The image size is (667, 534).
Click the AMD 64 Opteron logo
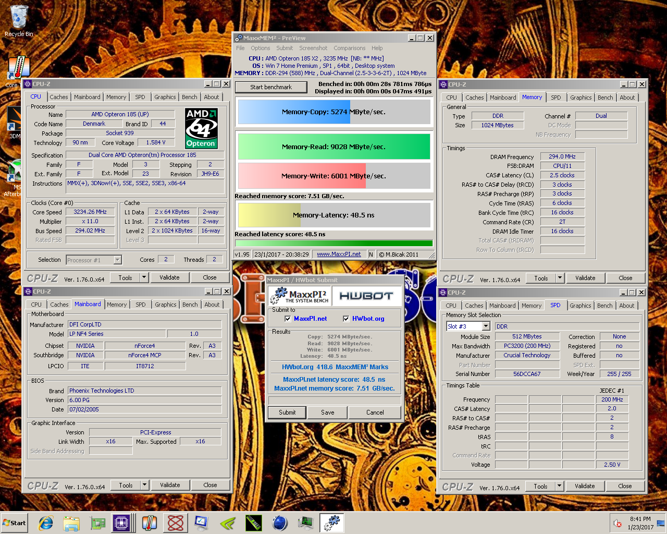[x=201, y=128]
